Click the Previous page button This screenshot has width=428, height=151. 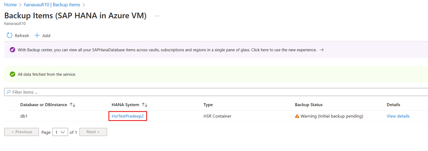click(22, 132)
